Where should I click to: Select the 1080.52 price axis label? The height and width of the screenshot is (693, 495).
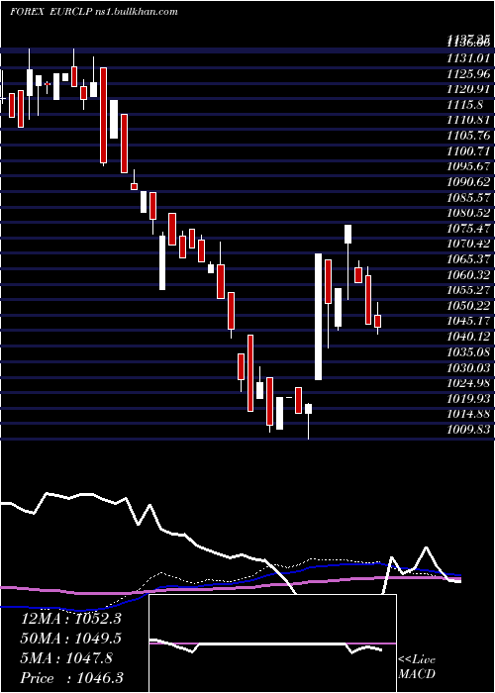[468, 213]
